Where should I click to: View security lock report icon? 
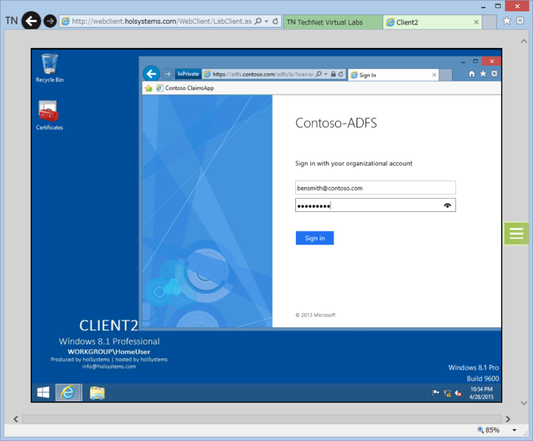pyautogui.click(x=334, y=74)
